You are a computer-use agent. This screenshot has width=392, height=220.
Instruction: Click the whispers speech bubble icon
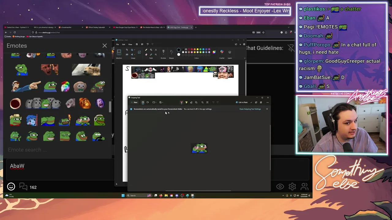(x=23, y=186)
